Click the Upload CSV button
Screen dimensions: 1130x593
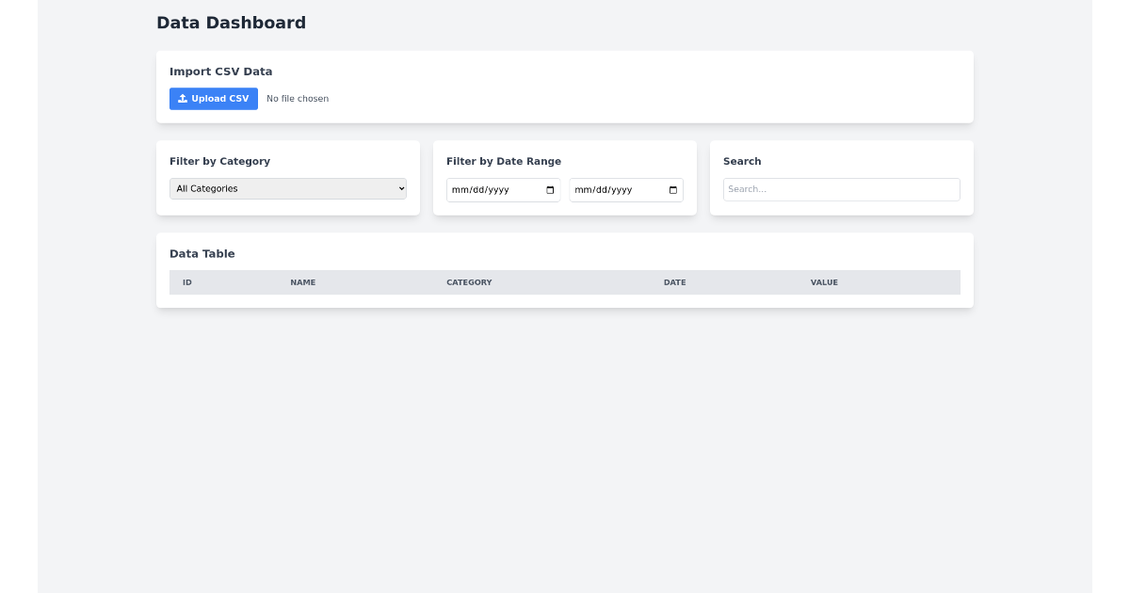pyautogui.click(x=214, y=98)
